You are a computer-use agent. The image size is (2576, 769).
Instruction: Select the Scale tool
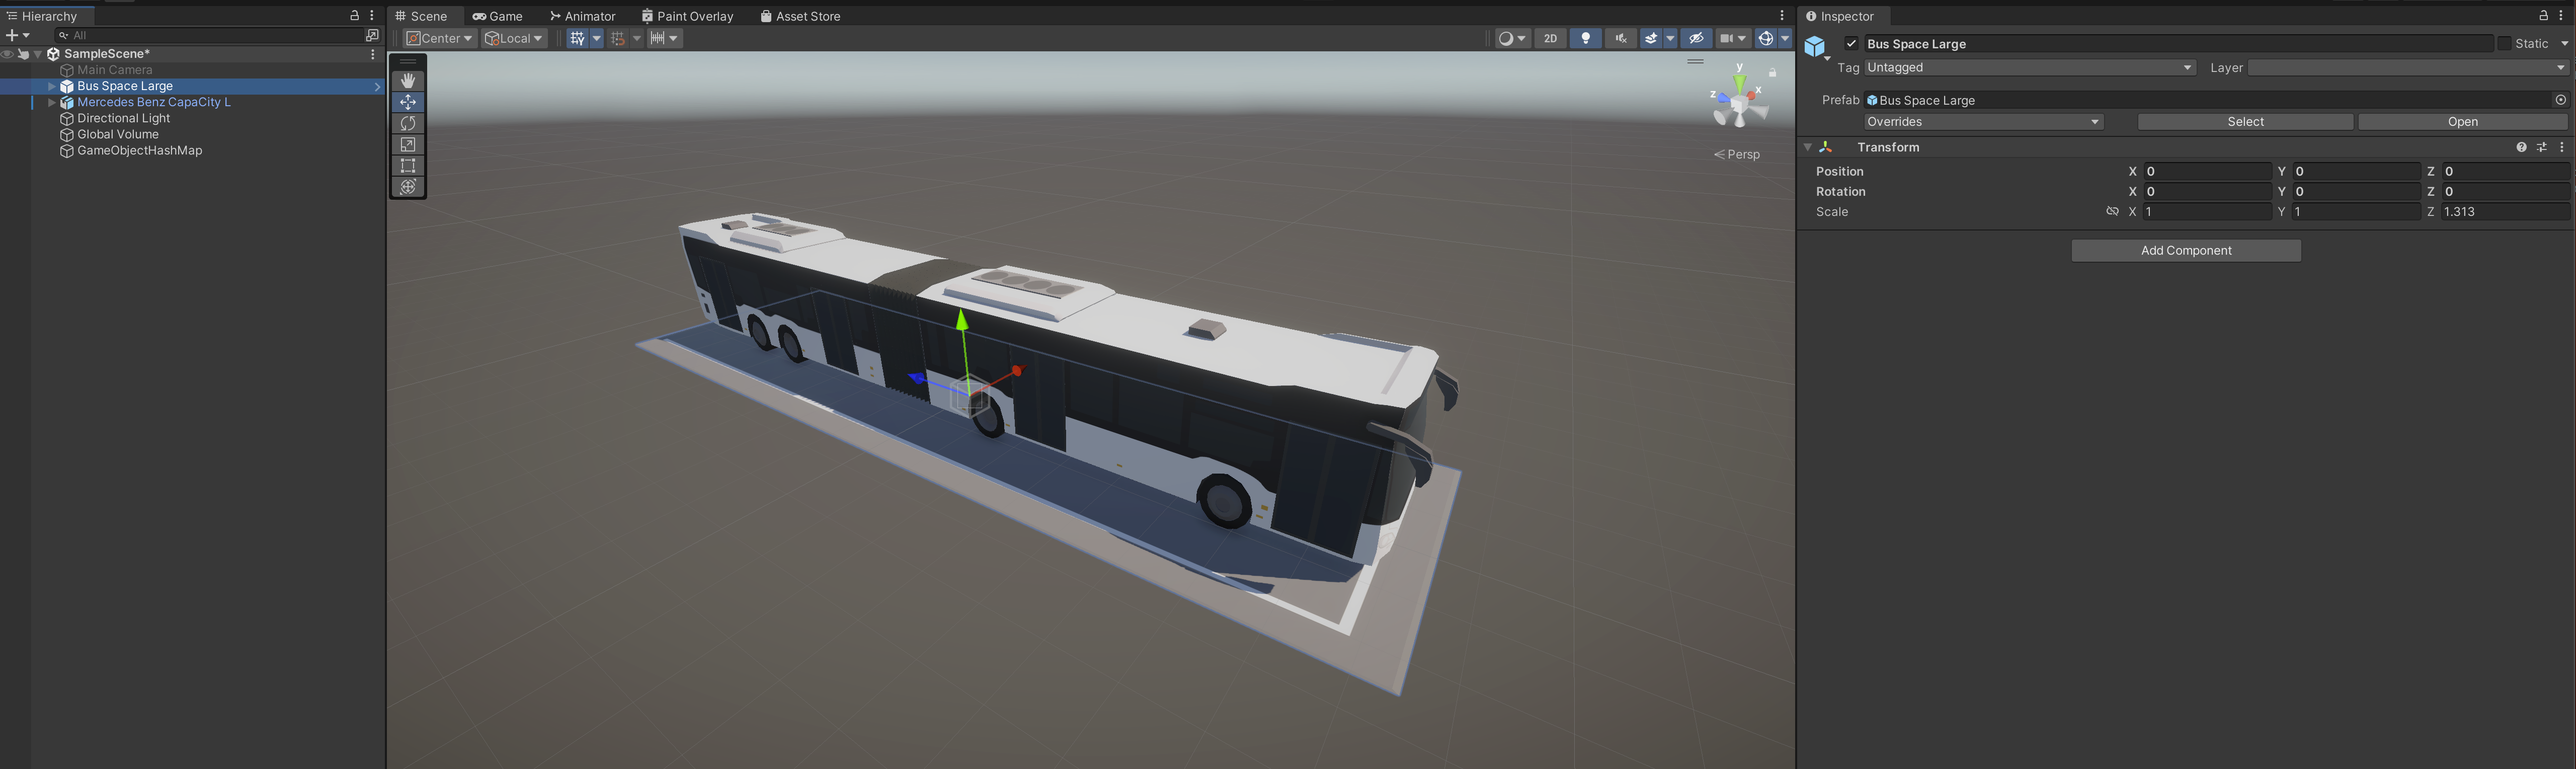tap(408, 145)
